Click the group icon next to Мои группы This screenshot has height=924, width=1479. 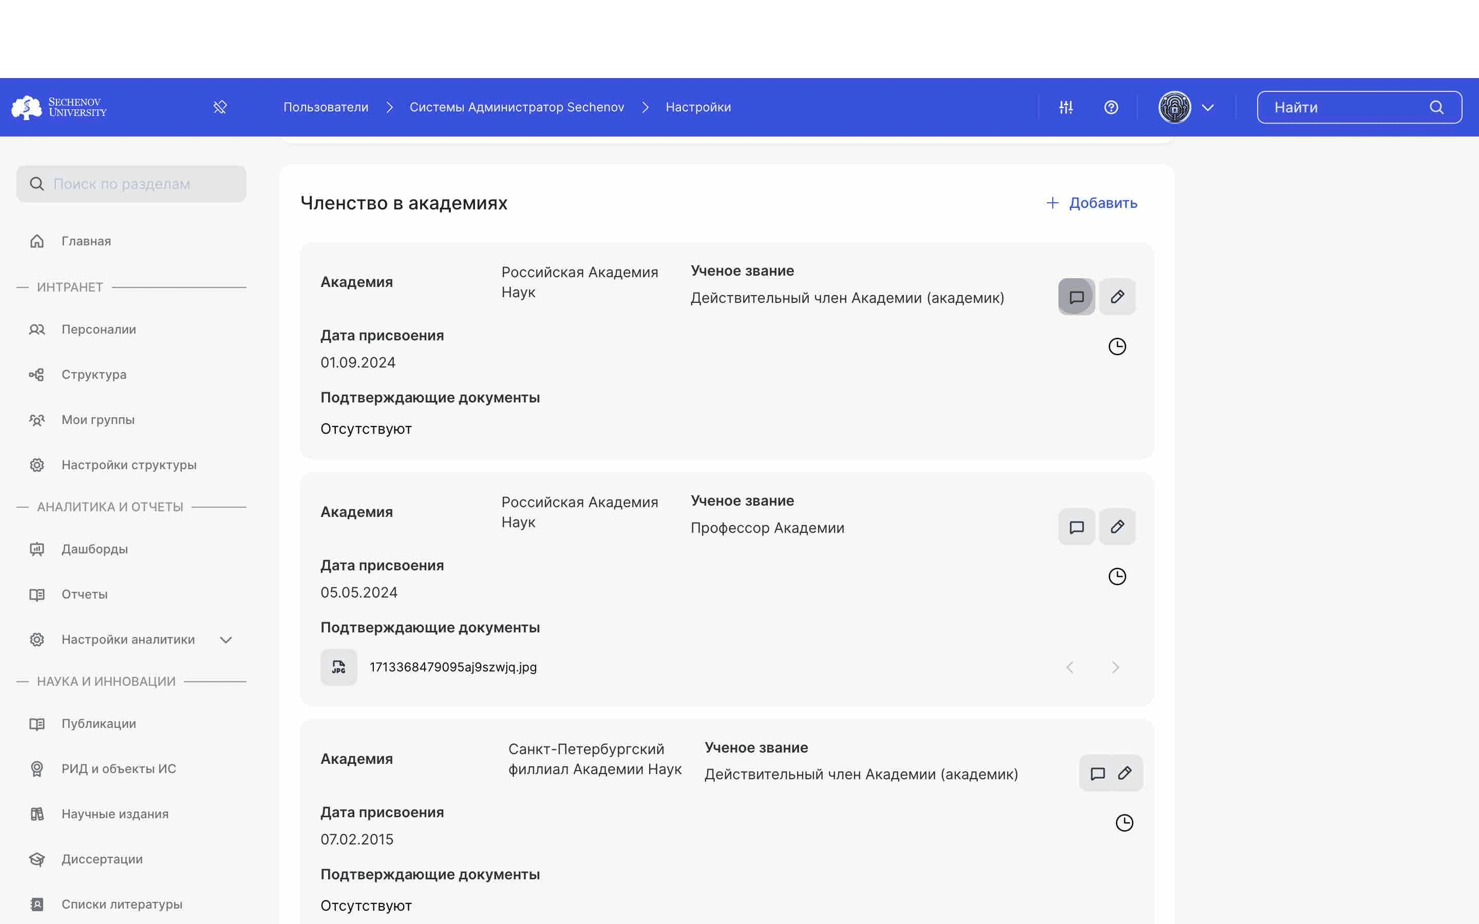[36, 420]
